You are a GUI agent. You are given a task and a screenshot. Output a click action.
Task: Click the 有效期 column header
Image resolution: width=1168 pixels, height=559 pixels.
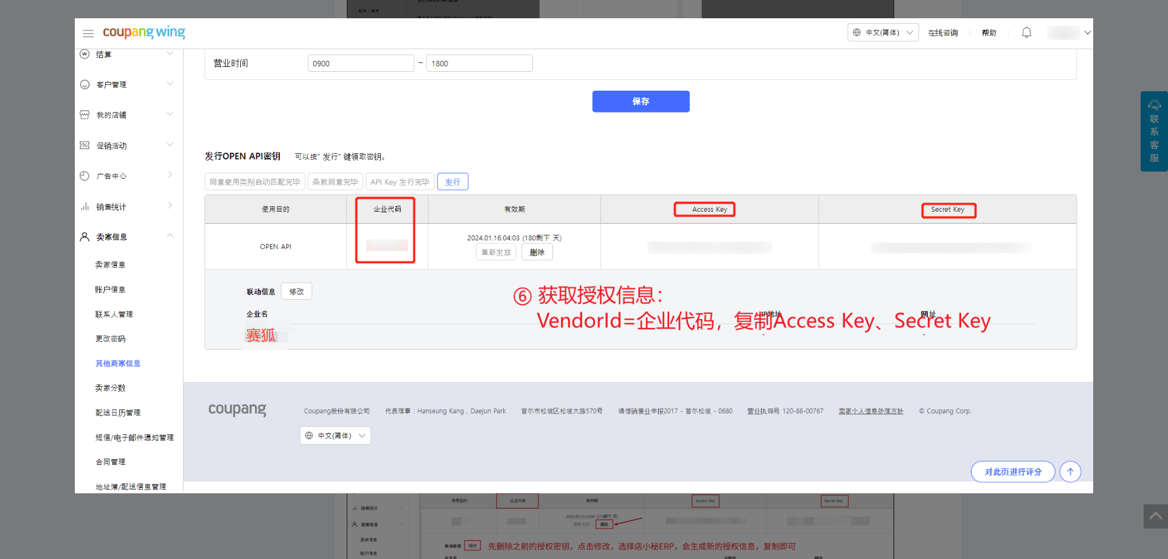click(x=514, y=209)
